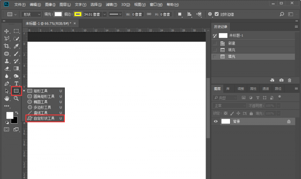Image resolution: width=301 pixels, height=179 pixels.
Task: Open the layer fill percentage dropdown
Action: 278,113
